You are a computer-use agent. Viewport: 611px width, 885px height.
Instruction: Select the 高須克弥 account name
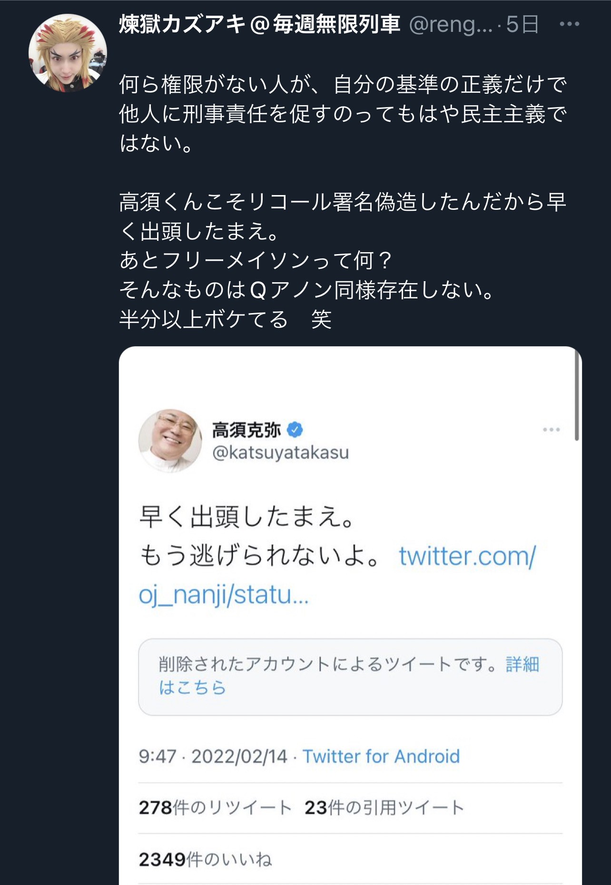pyautogui.click(x=246, y=430)
